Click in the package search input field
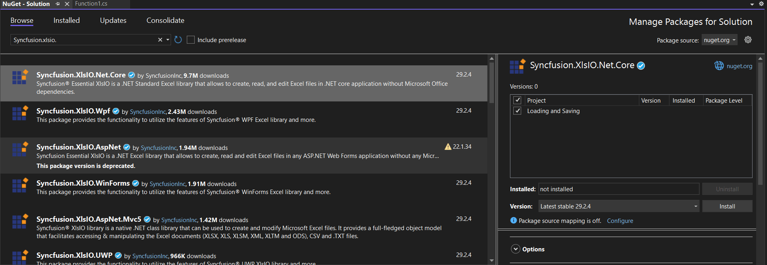This screenshot has height=265, width=767. tap(84, 40)
